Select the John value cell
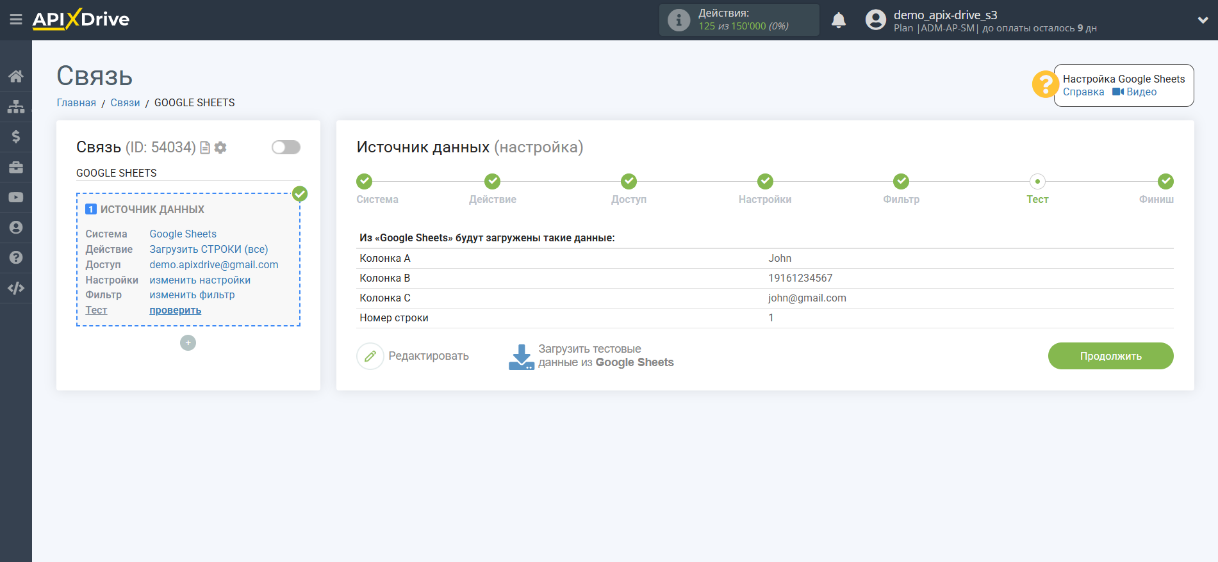1218x562 pixels. point(780,258)
